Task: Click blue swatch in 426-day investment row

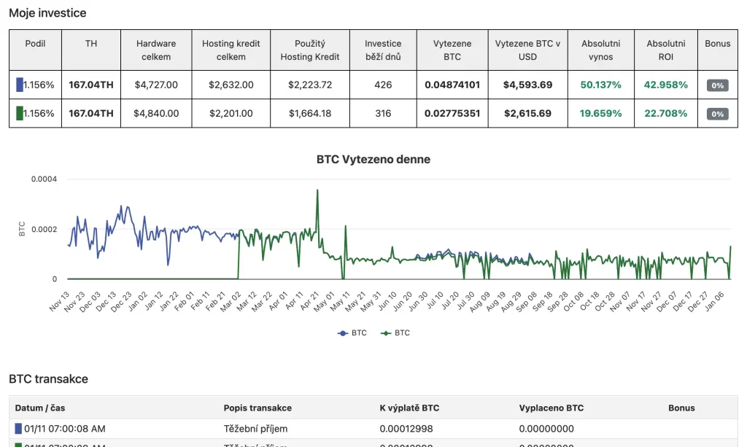Action: (20, 85)
